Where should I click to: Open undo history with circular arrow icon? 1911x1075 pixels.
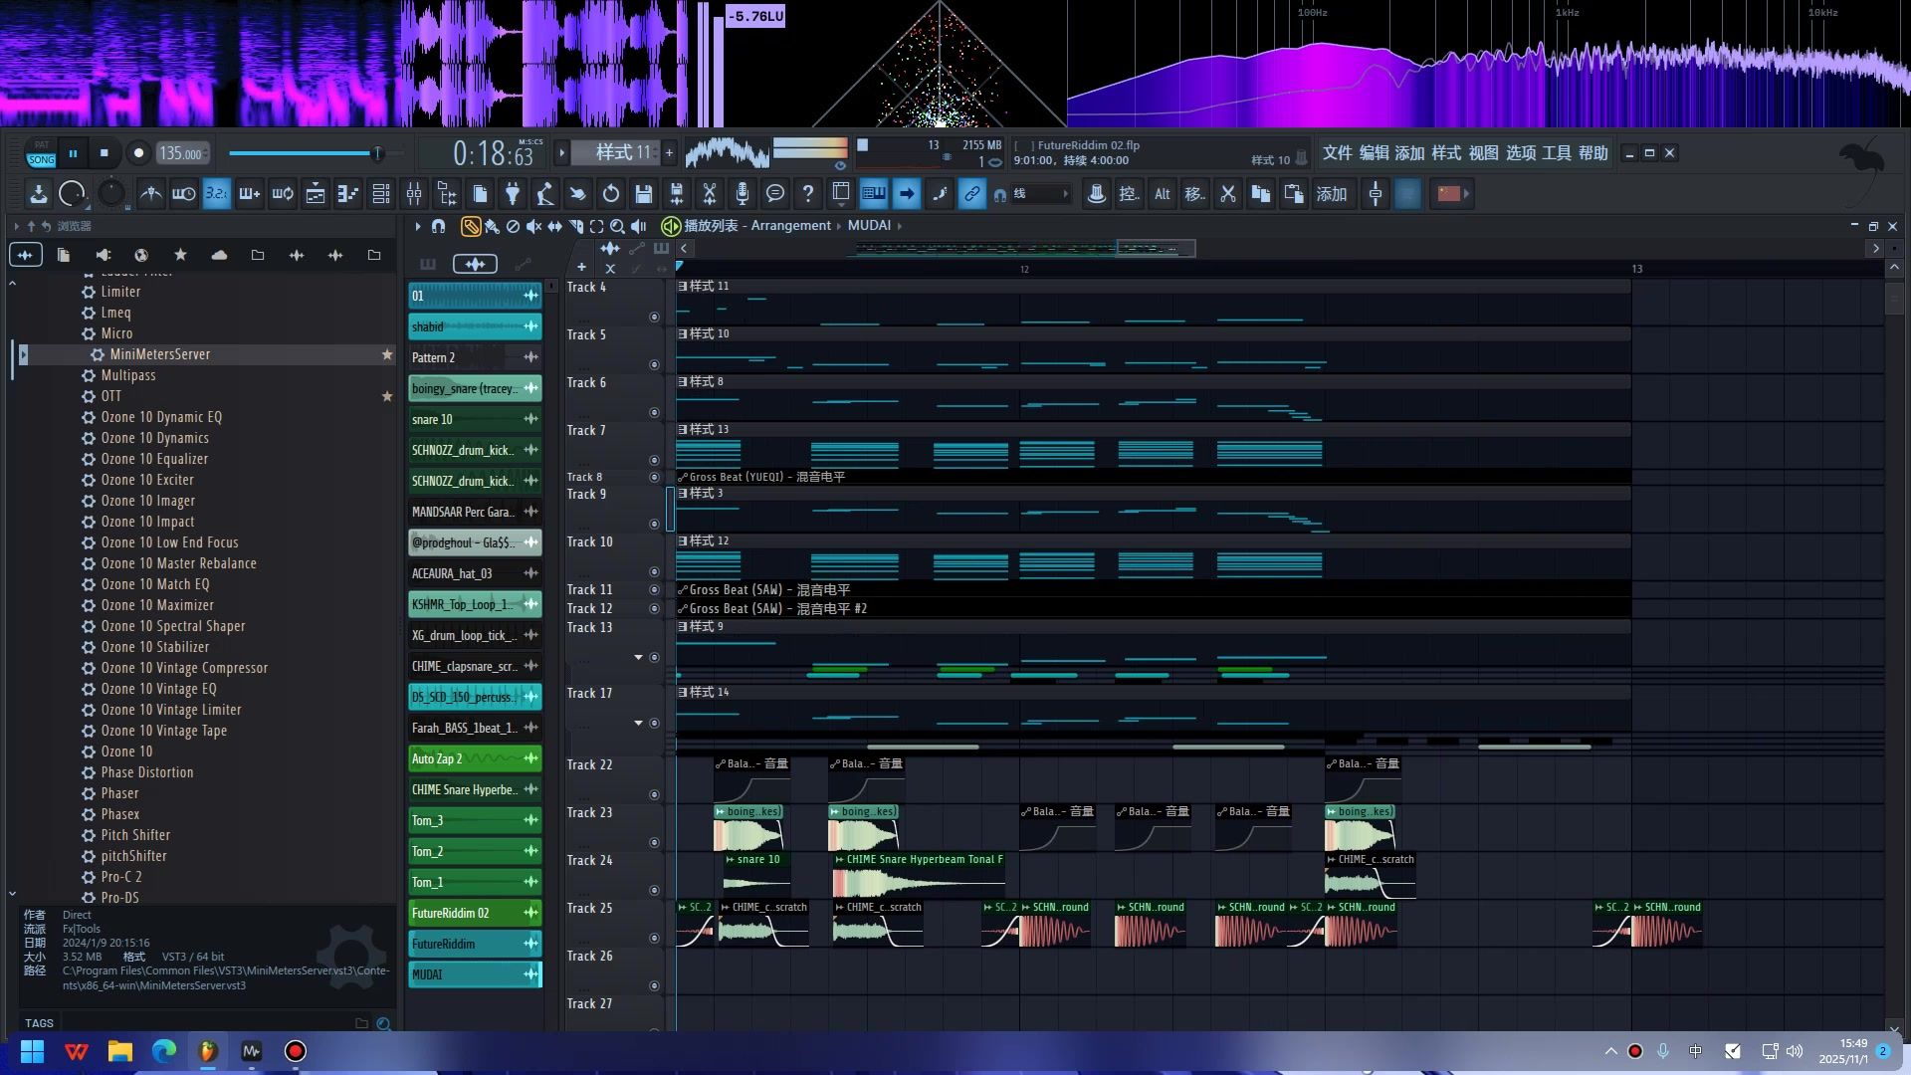[611, 194]
